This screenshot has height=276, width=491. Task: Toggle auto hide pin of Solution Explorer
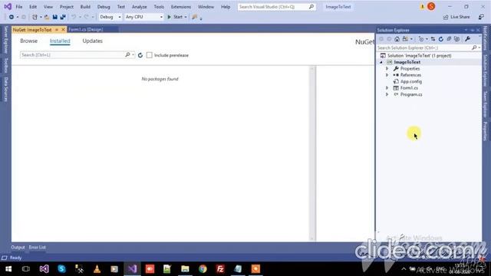click(x=473, y=30)
